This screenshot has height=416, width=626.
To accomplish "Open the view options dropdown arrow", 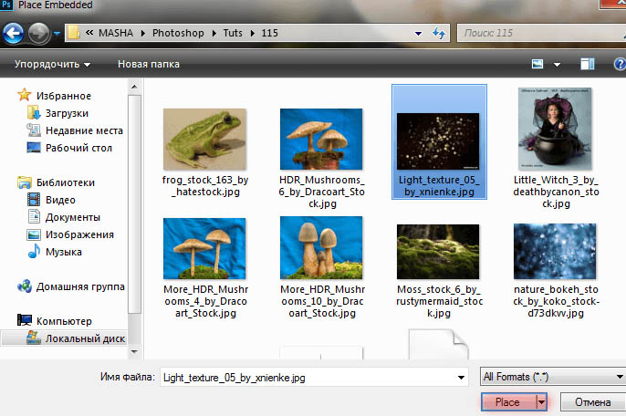I will point(557,64).
